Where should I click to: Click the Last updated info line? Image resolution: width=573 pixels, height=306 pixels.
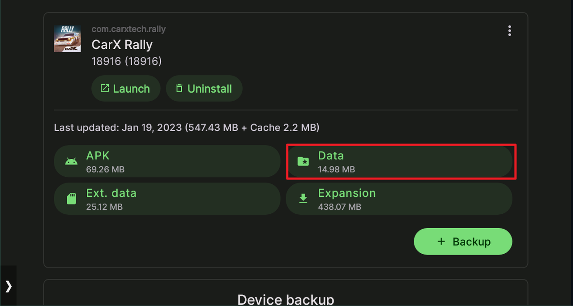[x=187, y=127]
